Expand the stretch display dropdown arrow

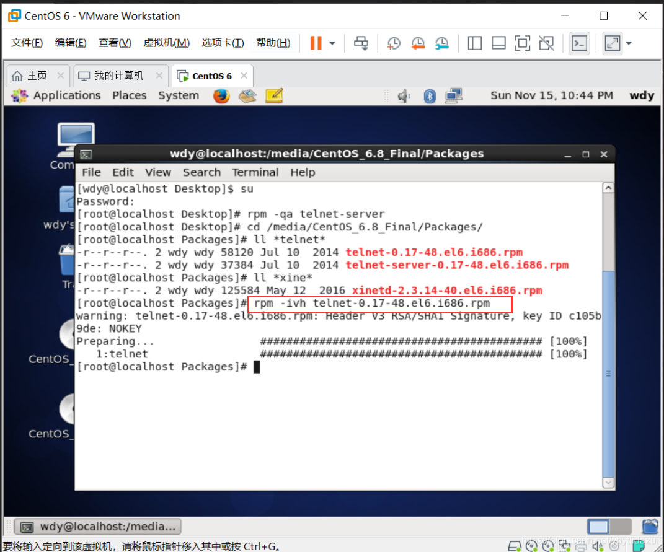(x=629, y=43)
